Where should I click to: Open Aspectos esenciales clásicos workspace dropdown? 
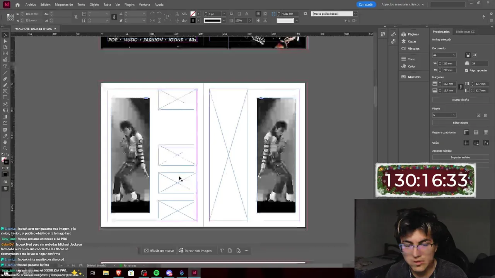tap(403, 5)
